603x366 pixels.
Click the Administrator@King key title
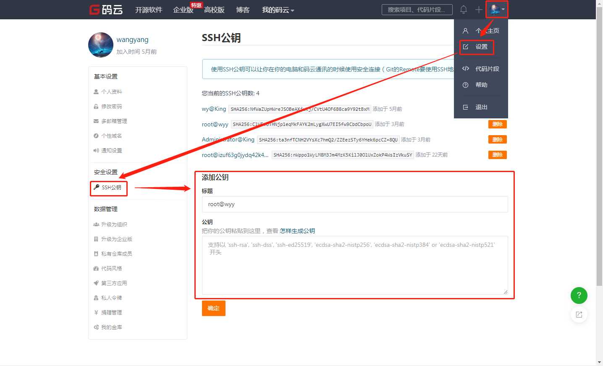point(228,139)
